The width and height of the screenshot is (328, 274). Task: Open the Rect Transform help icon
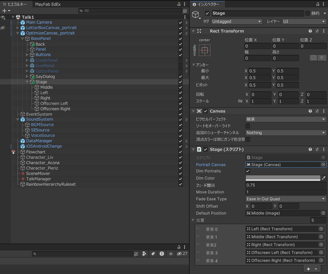pos(310,31)
